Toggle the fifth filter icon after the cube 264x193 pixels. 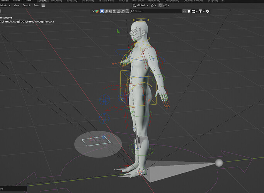coord(119,11)
